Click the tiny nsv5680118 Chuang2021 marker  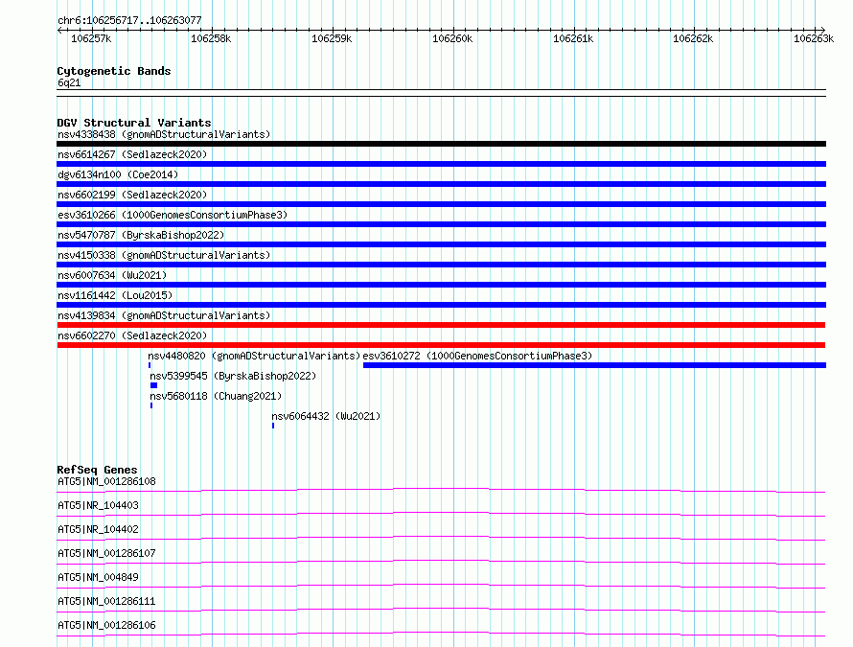151,405
